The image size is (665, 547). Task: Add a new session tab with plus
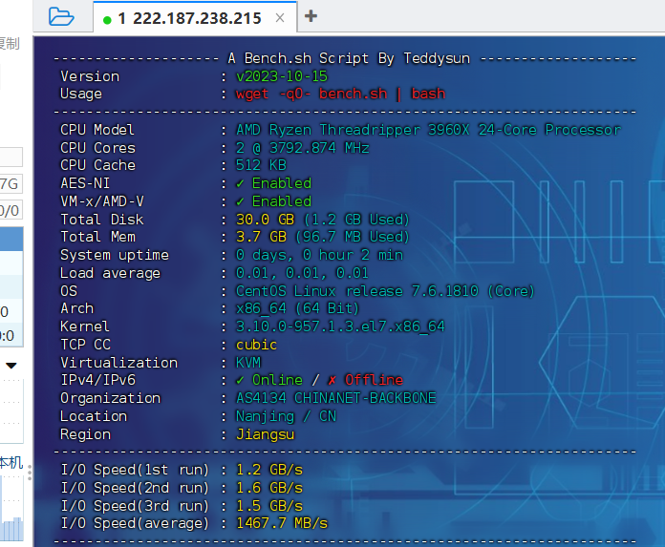point(311,16)
